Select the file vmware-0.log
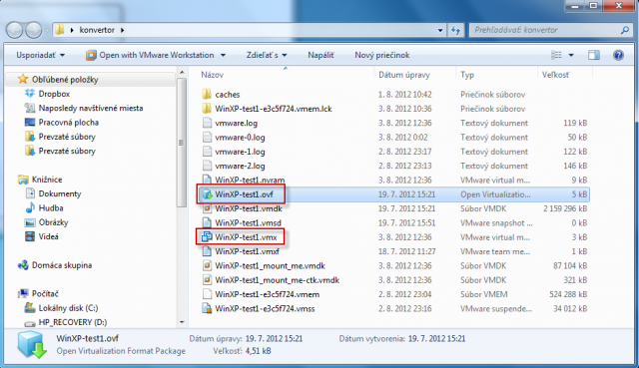This screenshot has width=639, height=368. click(240, 138)
